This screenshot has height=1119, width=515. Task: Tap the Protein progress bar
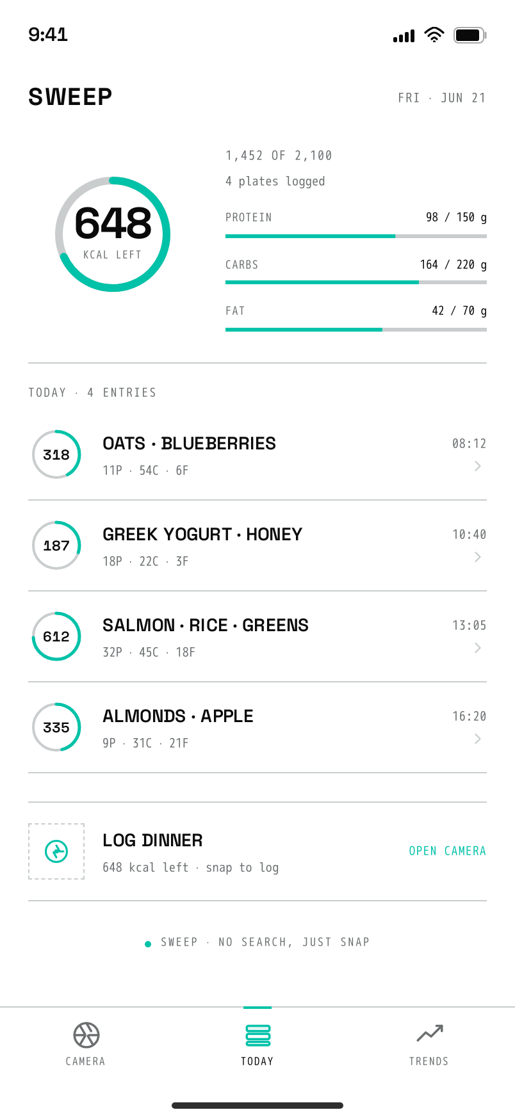[x=356, y=236]
